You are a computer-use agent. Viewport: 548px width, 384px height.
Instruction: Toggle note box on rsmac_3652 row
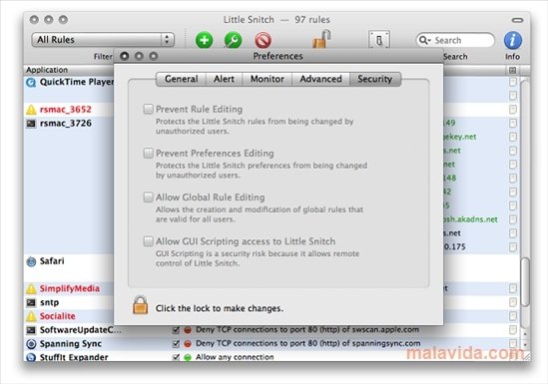pos(513,110)
